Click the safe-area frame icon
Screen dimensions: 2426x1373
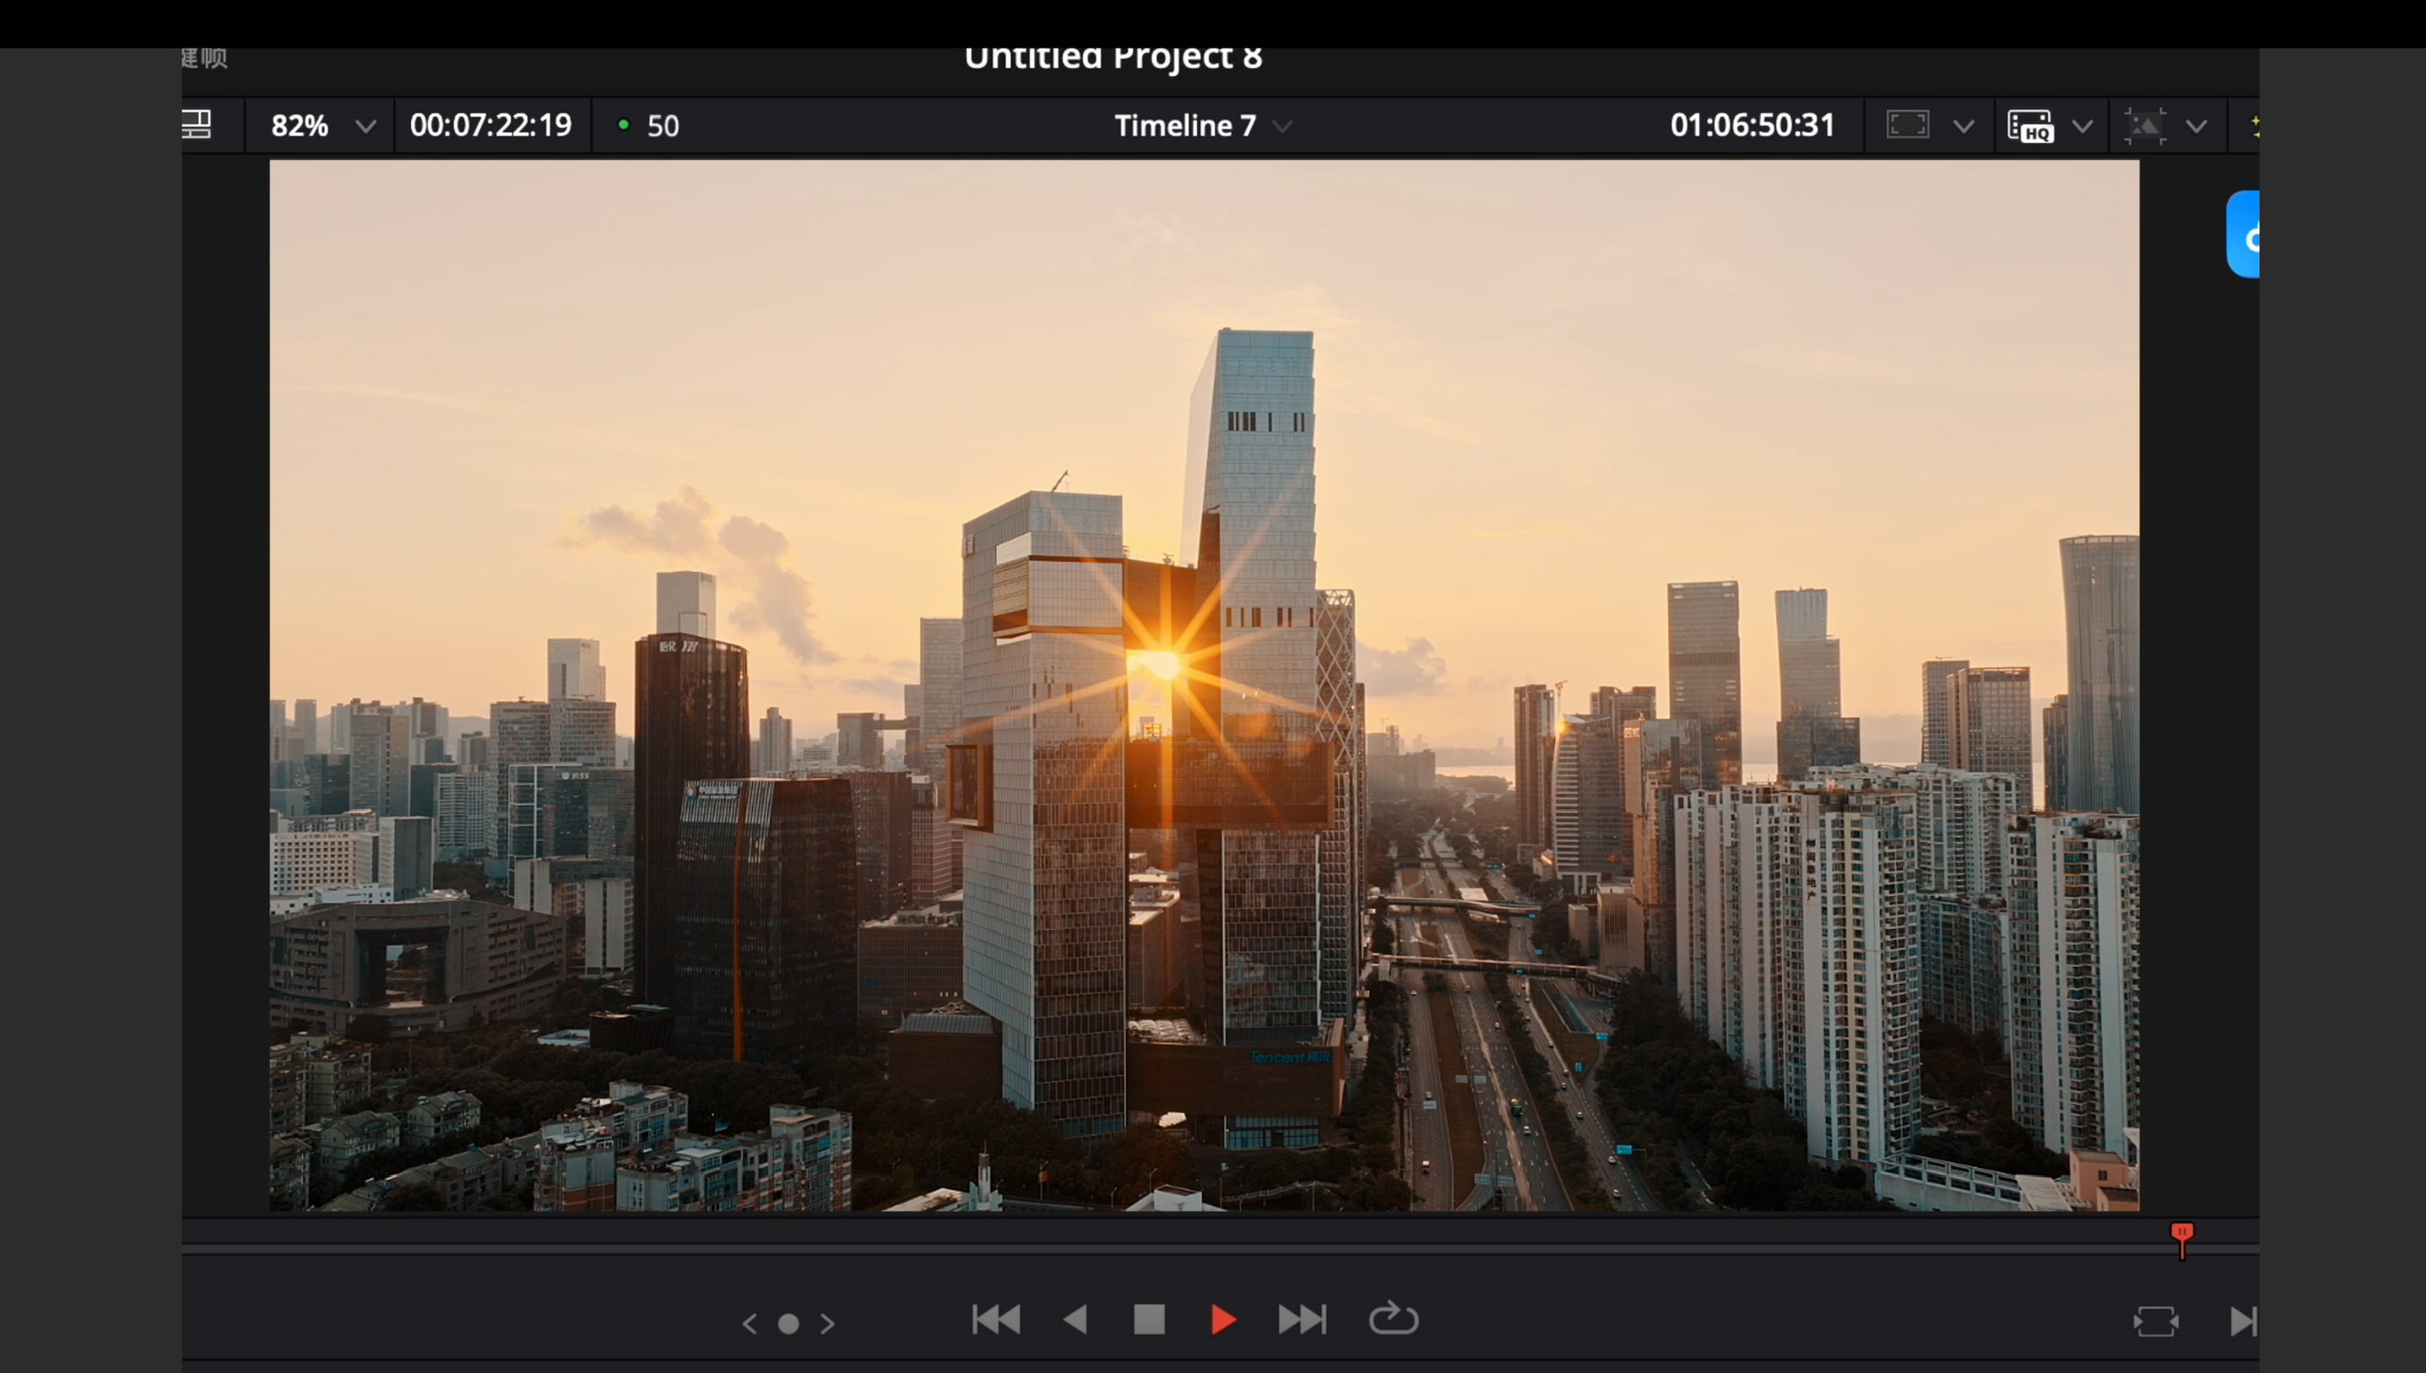pos(1908,125)
